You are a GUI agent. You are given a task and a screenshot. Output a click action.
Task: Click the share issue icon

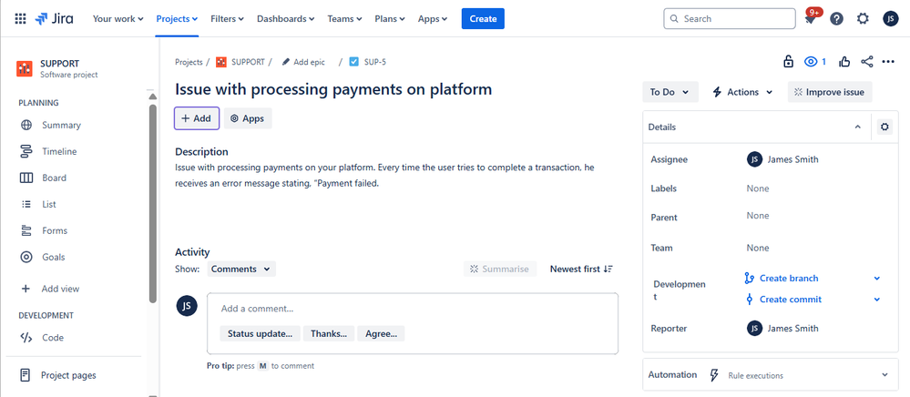coord(867,62)
